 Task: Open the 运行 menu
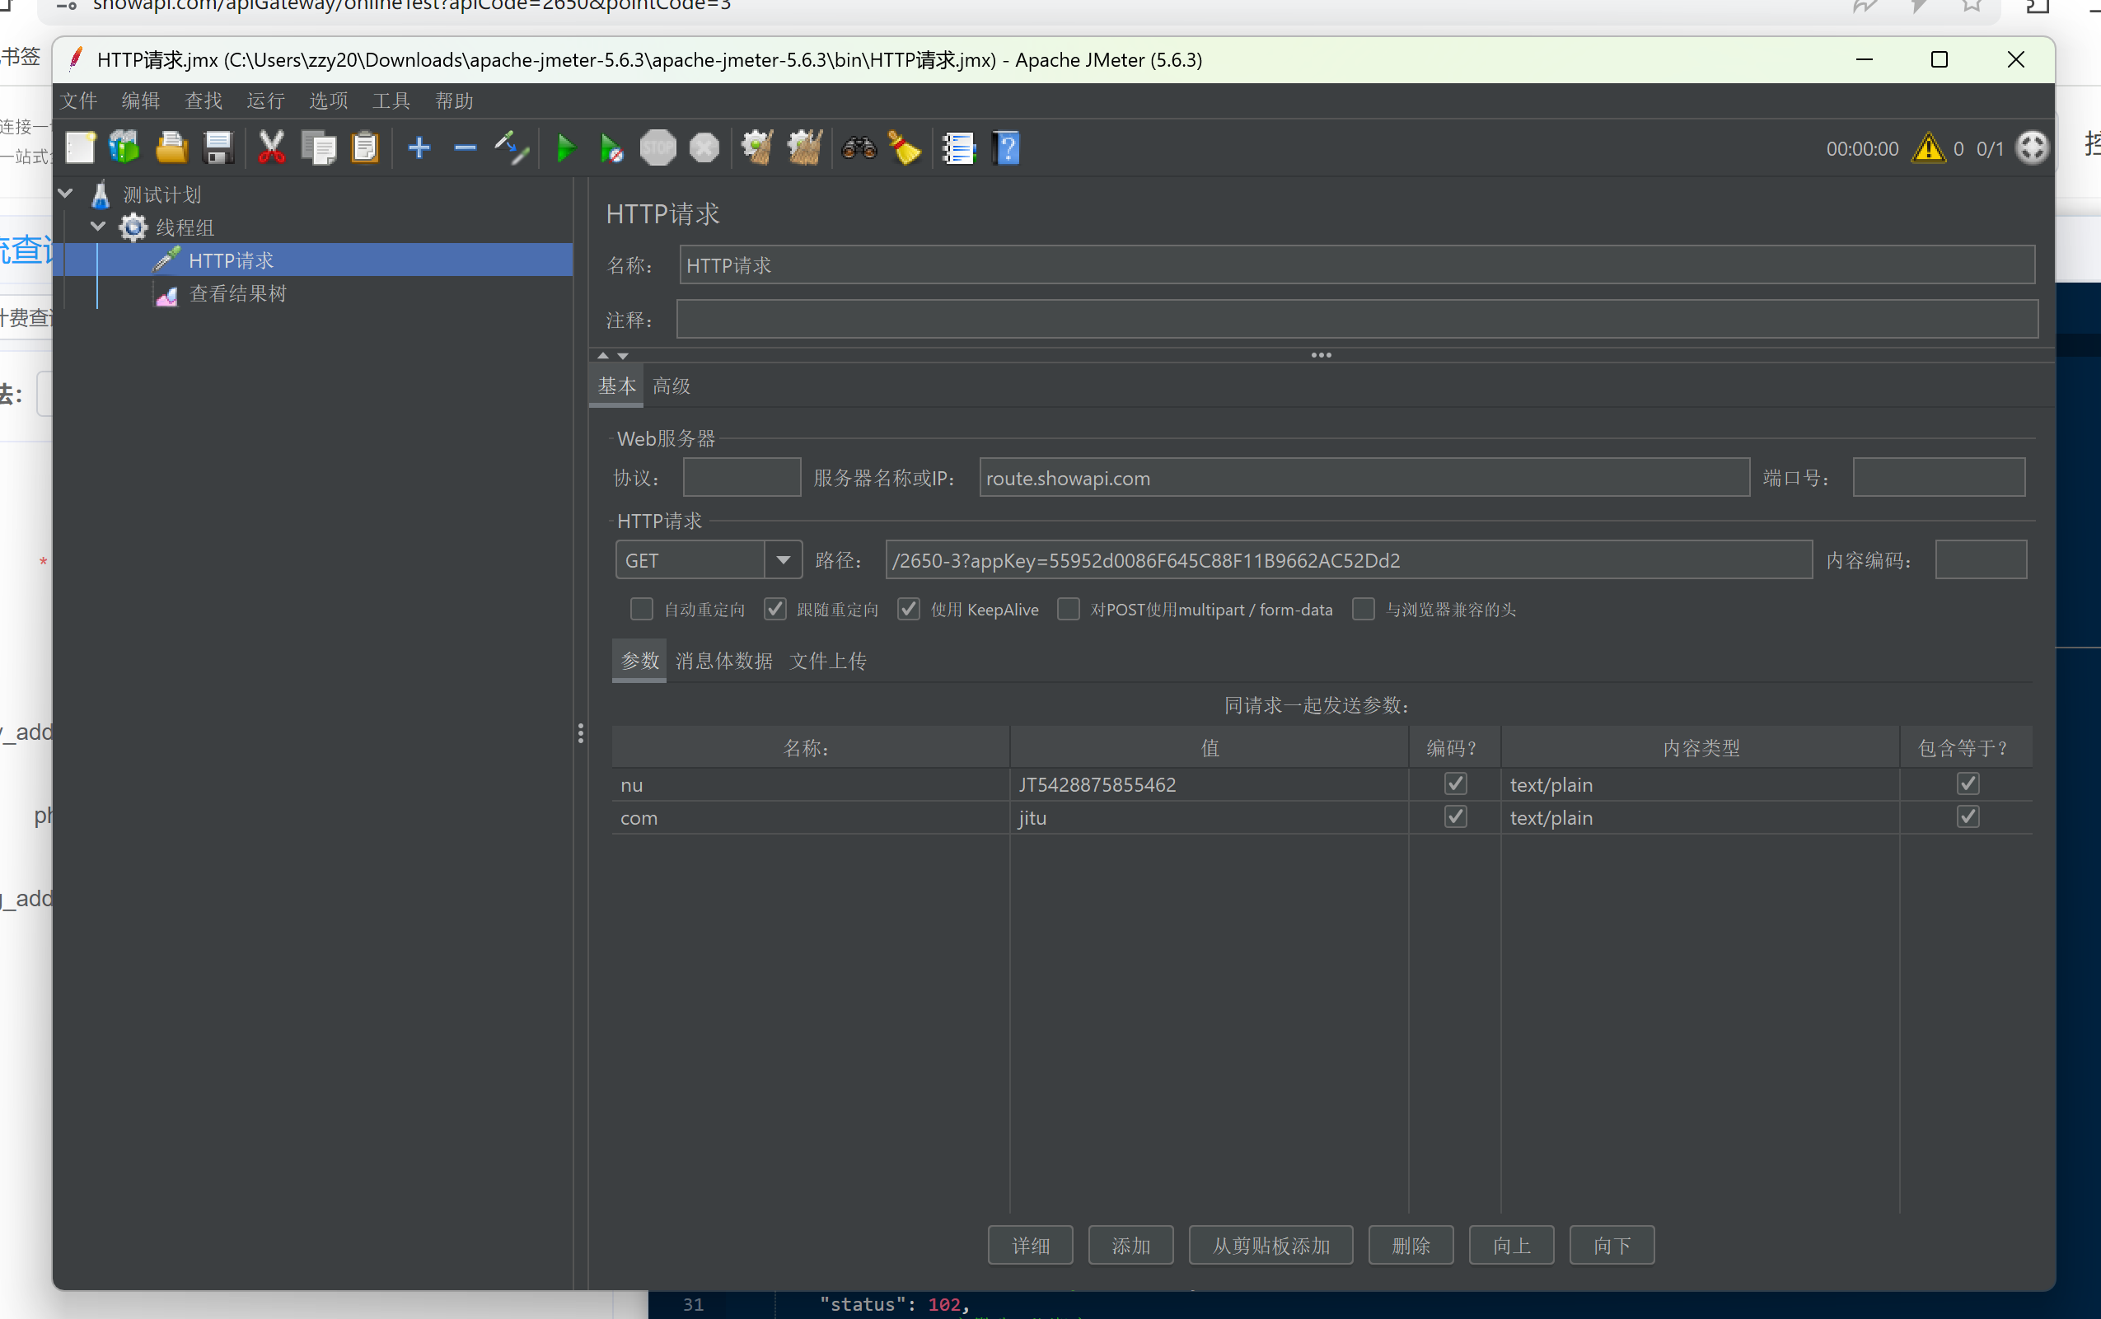[265, 101]
